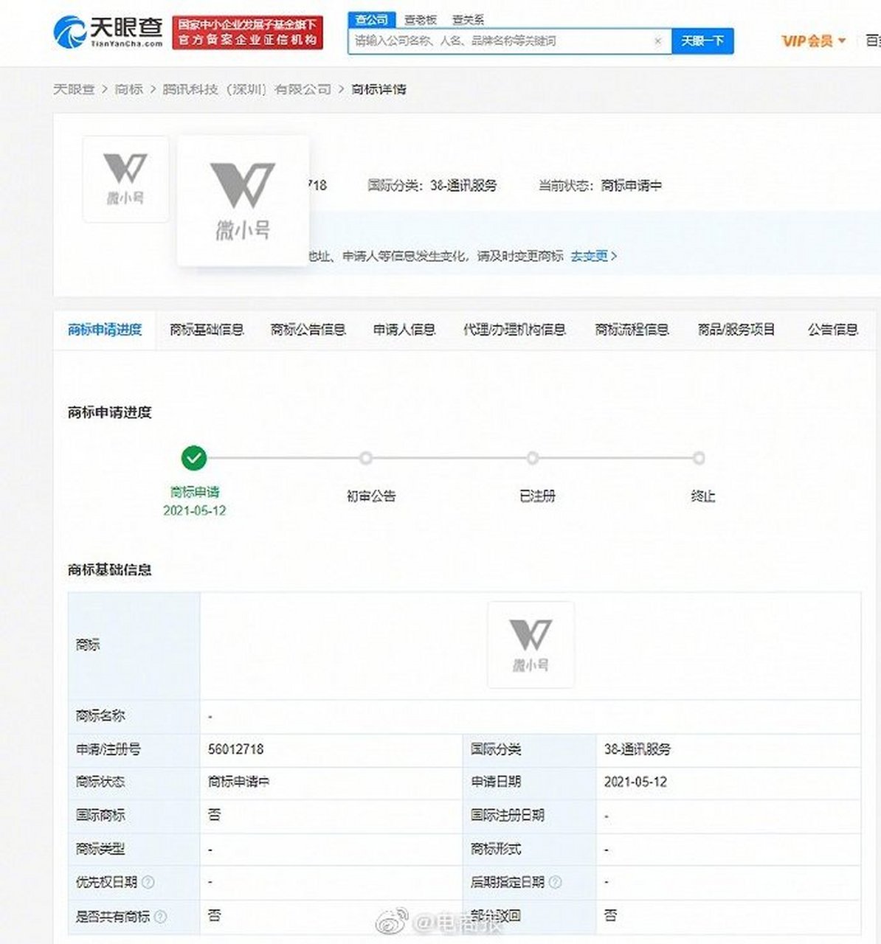Click the 去变更 link

pyautogui.click(x=588, y=257)
